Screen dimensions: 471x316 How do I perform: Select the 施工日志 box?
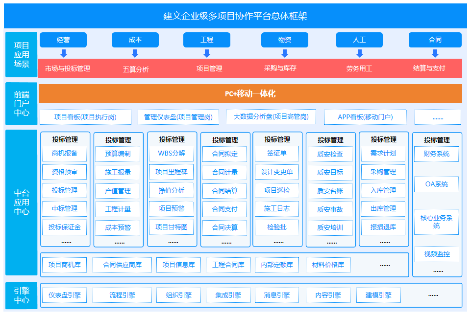(276, 209)
